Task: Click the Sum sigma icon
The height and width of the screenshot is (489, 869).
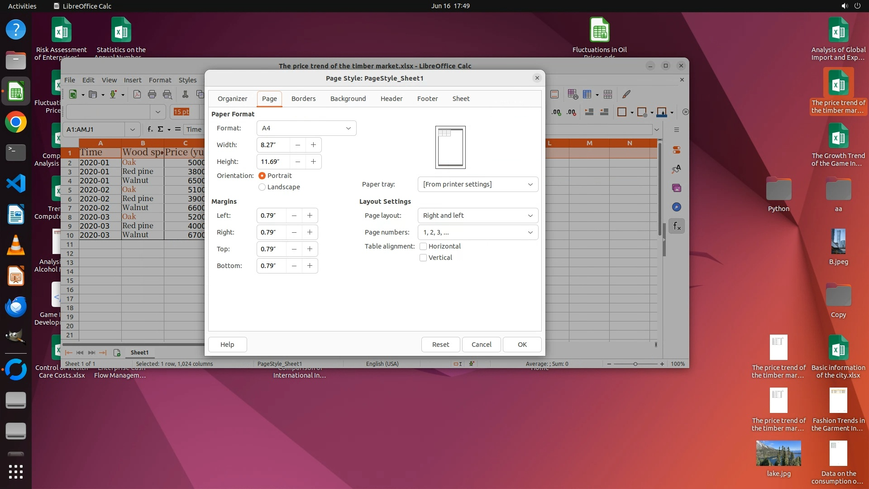Action: tap(160, 129)
